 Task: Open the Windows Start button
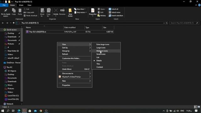(3, 111)
